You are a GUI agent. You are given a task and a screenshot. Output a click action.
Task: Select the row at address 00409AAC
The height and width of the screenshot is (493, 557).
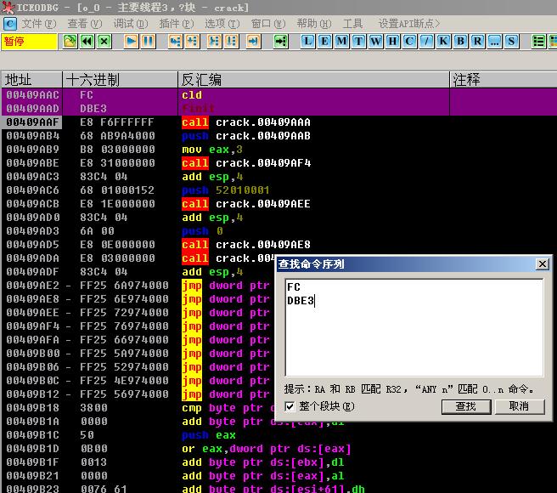click(278, 95)
